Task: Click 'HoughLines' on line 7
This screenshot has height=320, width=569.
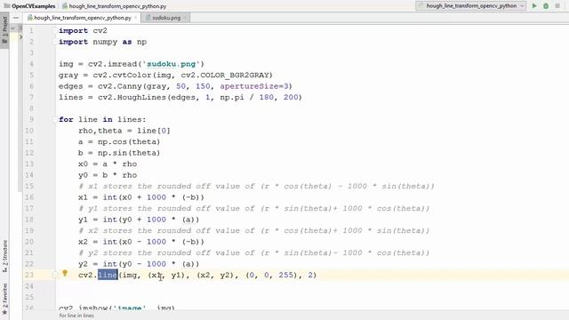Action: (x=141, y=97)
